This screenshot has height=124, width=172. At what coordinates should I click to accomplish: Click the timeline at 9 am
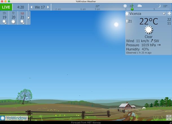[97, 9]
